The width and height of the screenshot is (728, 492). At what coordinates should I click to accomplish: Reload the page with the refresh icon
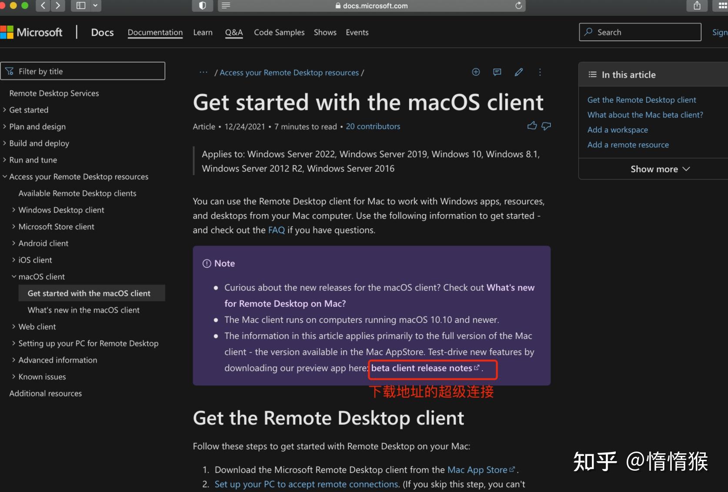518,6
